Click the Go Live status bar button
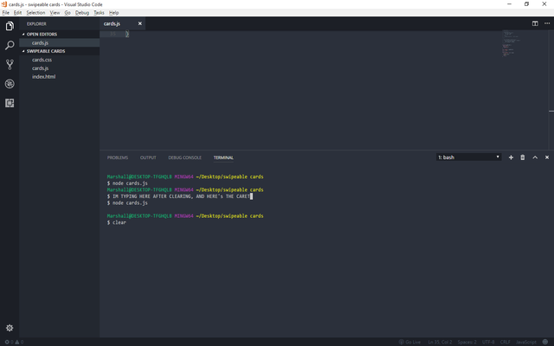The width and height of the screenshot is (554, 346). coord(409,342)
